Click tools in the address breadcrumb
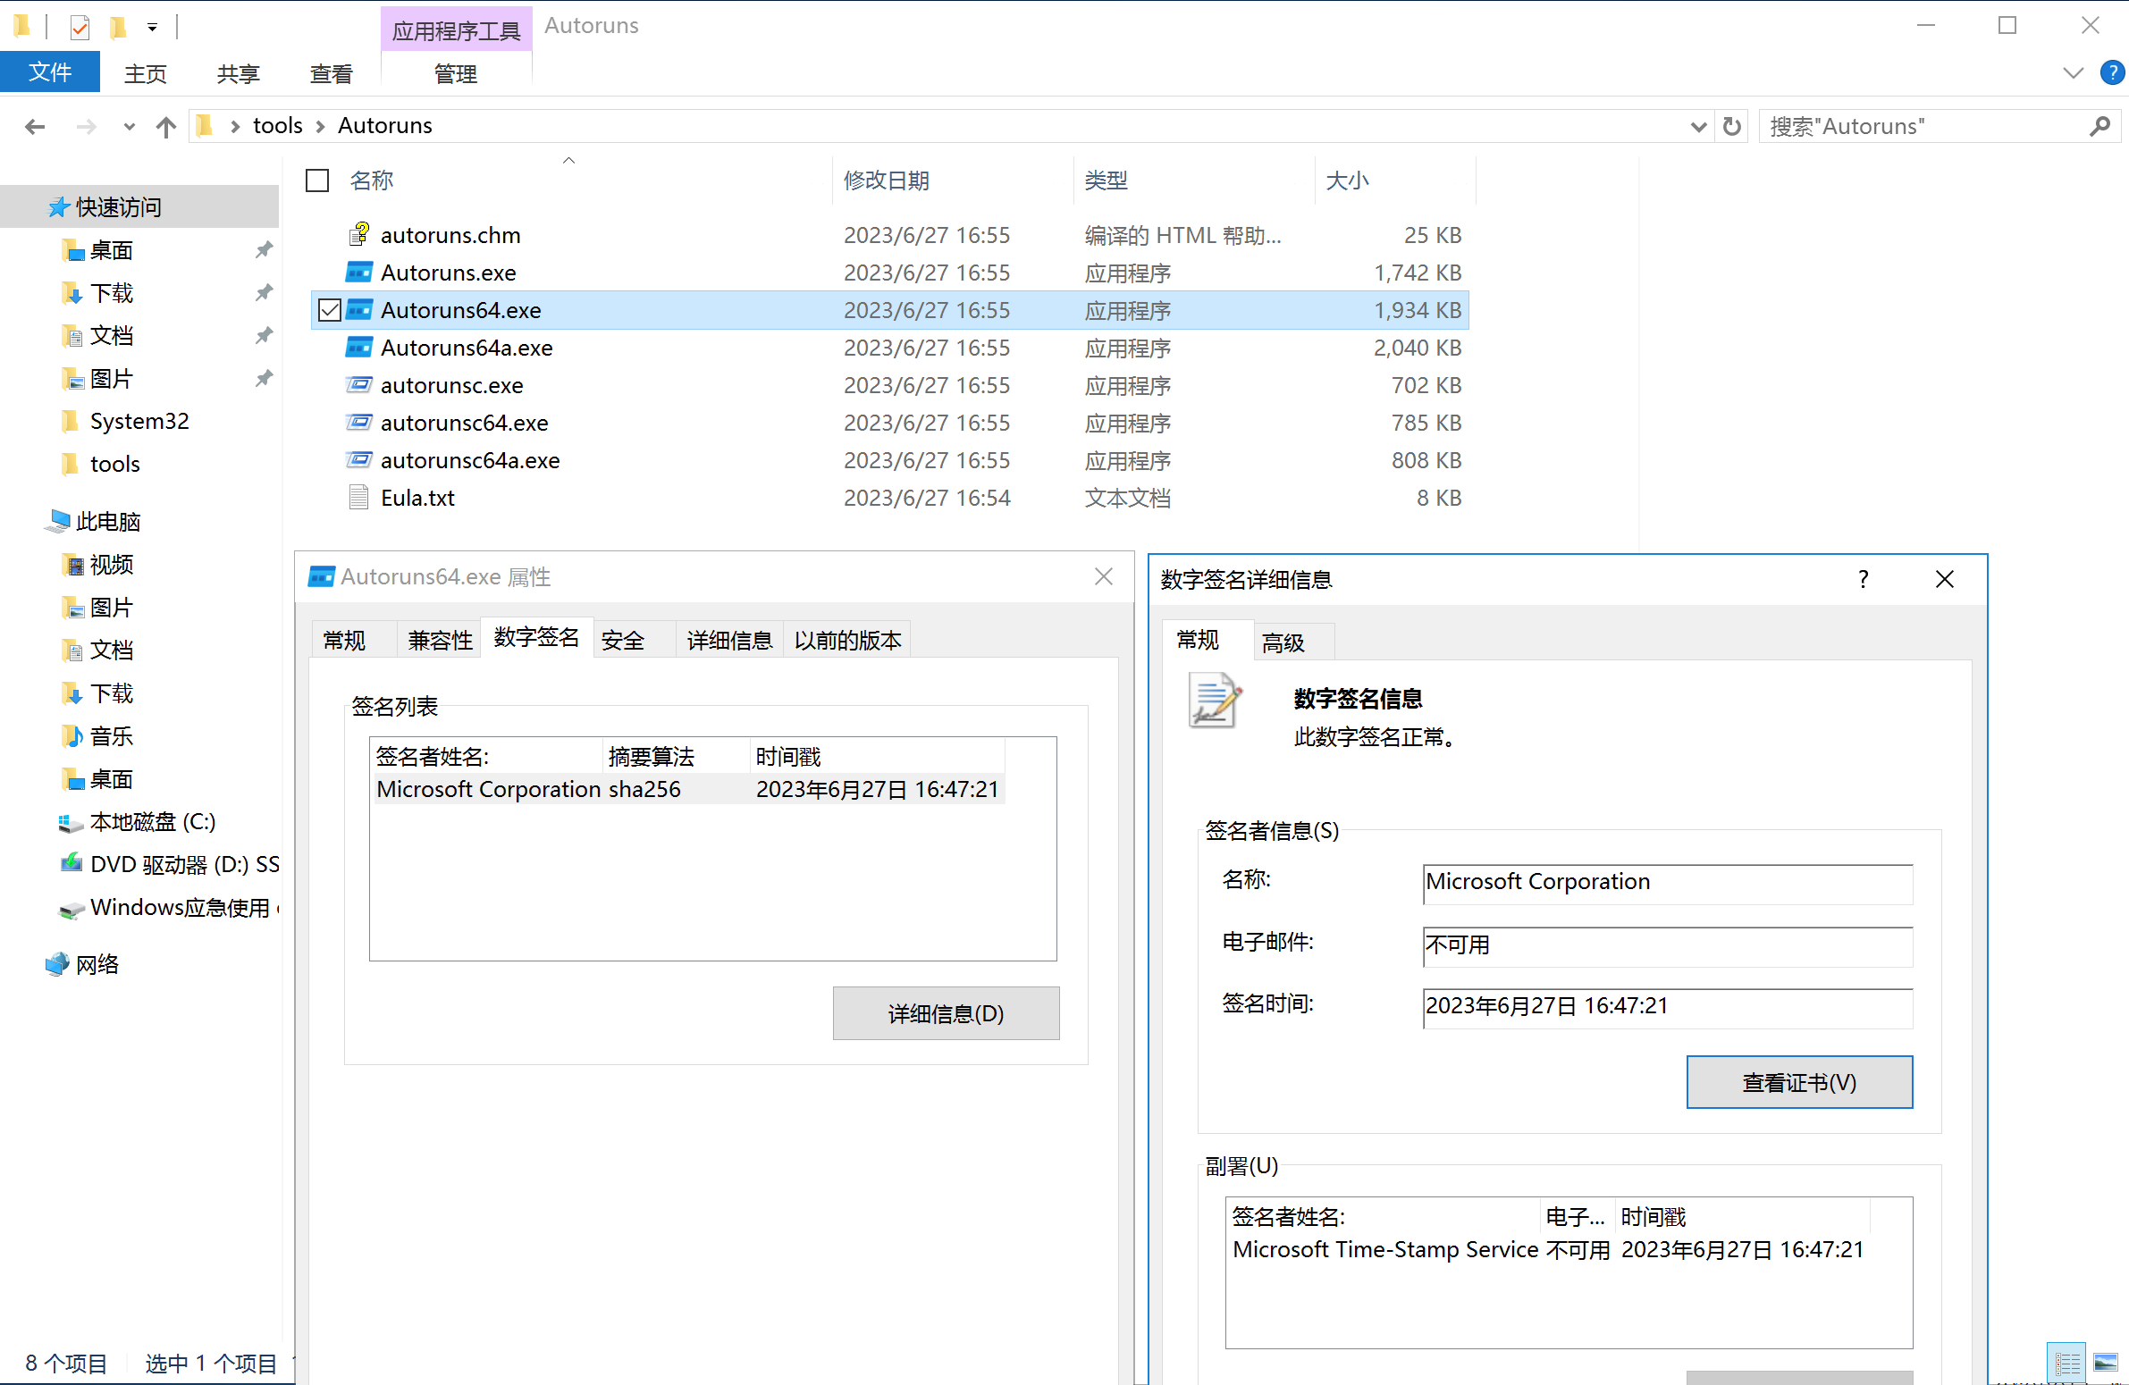Viewport: 2129px width, 1385px height. (x=277, y=126)
